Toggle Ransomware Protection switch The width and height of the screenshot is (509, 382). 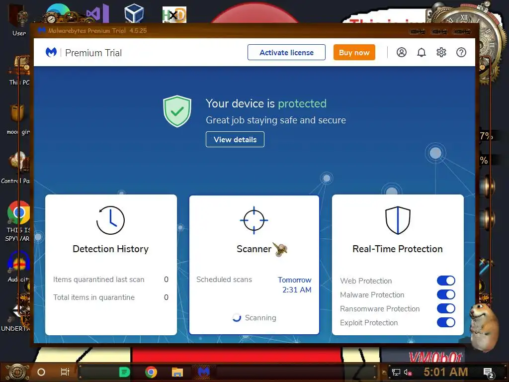[446, 308]
